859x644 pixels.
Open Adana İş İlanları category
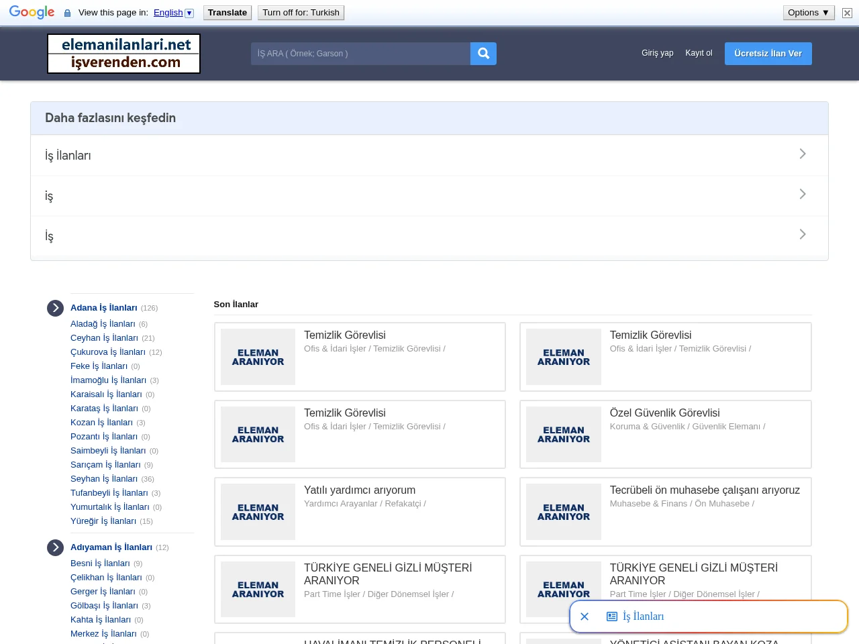(104, 308)
